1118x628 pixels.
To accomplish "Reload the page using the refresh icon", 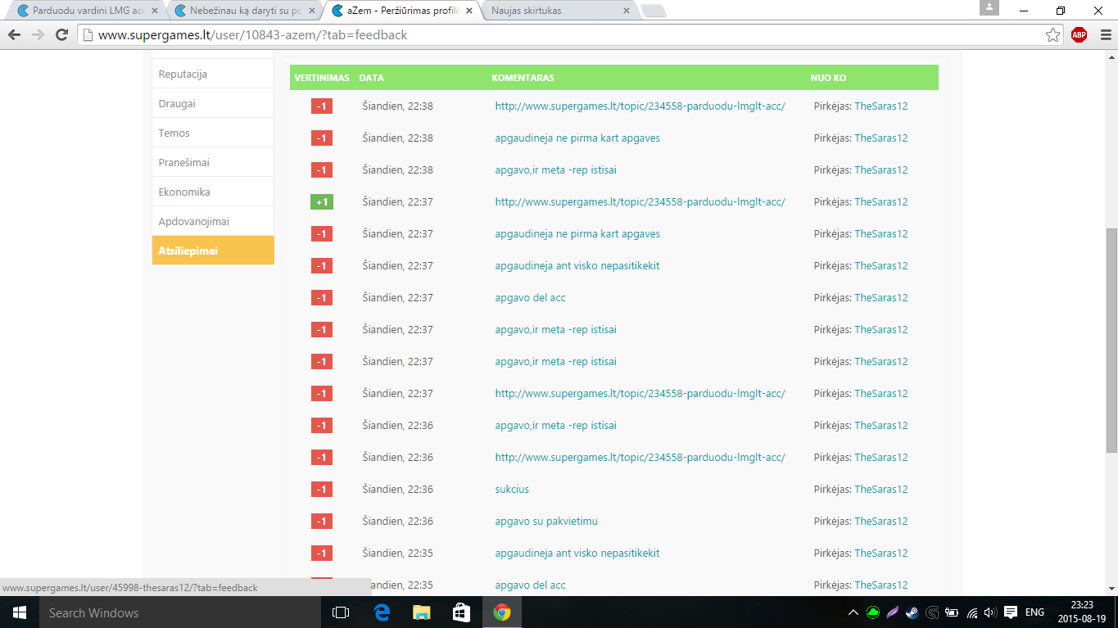I will pos(61,35).
